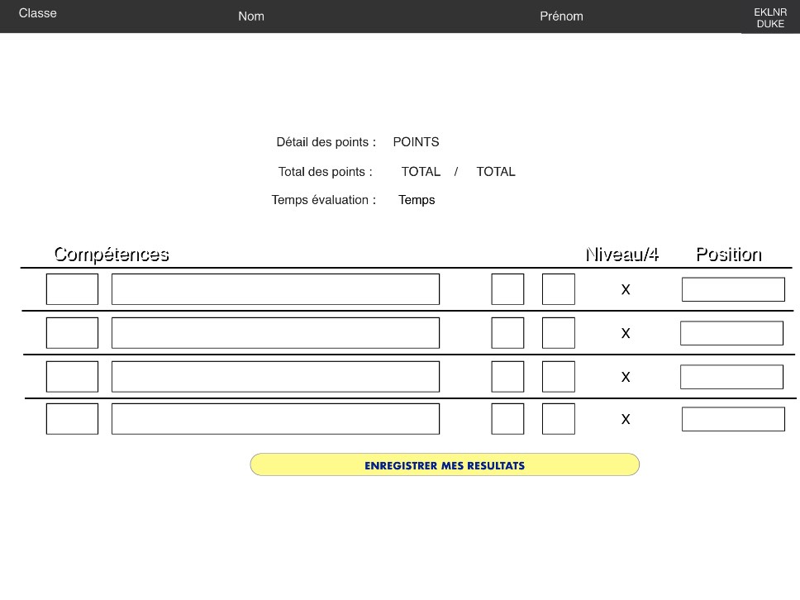Click the second TOTAL value after slash
800x600 pixels.
(x=496, y=171)
